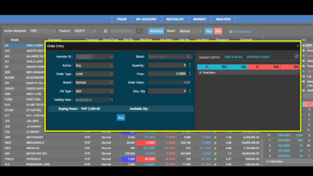Screen dimensions: 313x176
Task: Increase the Quantity using up arrow
Action: point(190,64)
